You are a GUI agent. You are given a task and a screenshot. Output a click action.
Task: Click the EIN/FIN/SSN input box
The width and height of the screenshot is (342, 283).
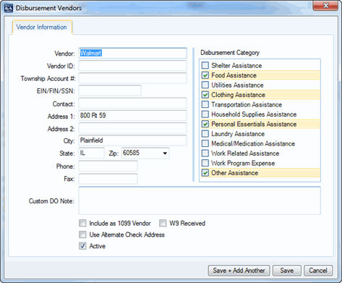click(x=110, y=90)
